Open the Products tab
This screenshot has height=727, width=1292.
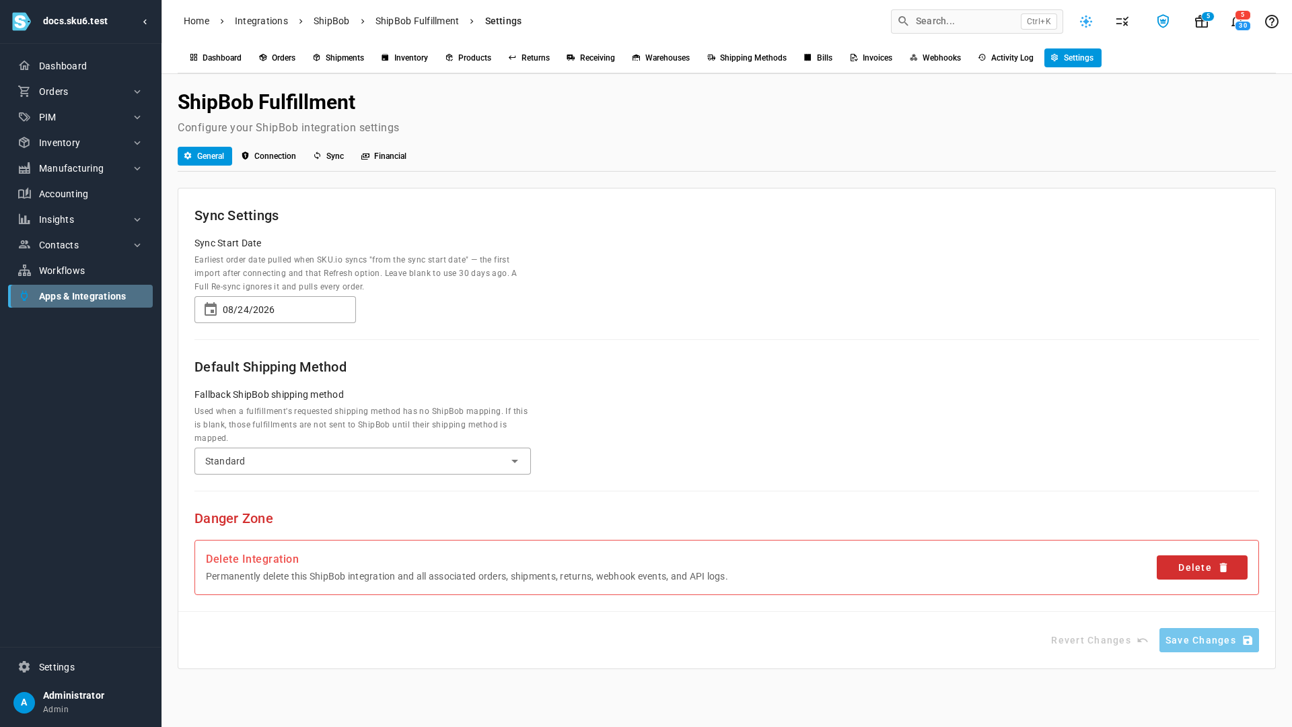(468, 58)
